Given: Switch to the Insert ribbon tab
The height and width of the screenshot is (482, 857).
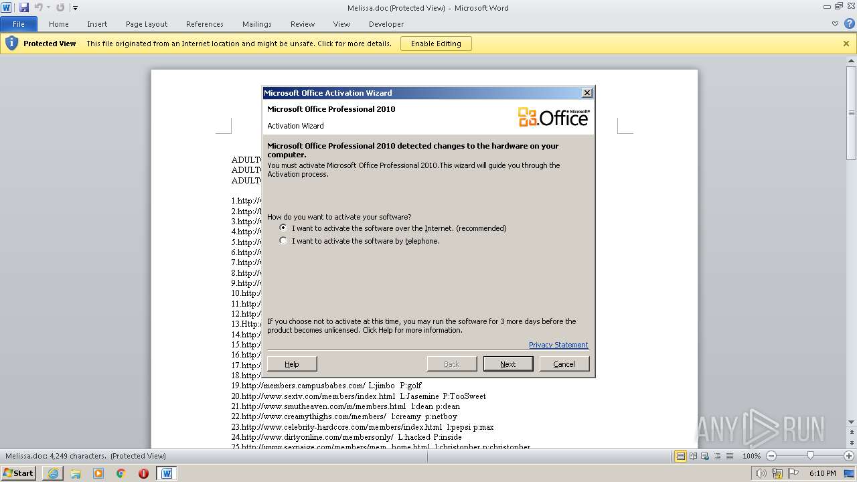Looking at the screenshot, I should (97, 24).
